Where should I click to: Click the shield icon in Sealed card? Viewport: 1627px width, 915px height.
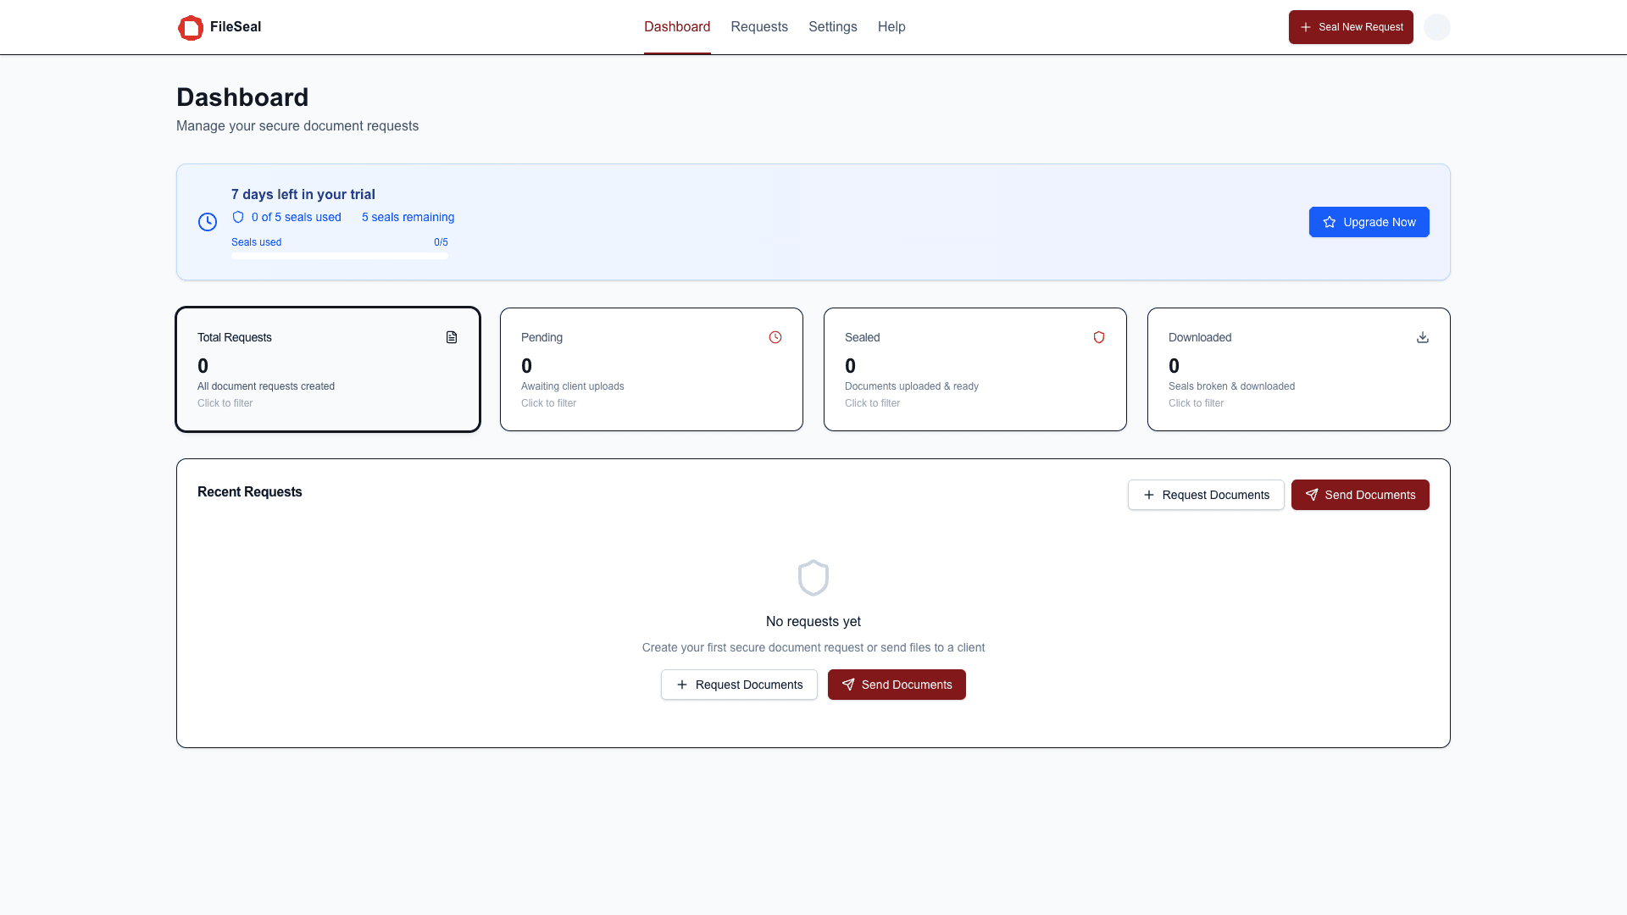tap(1099, 337)
